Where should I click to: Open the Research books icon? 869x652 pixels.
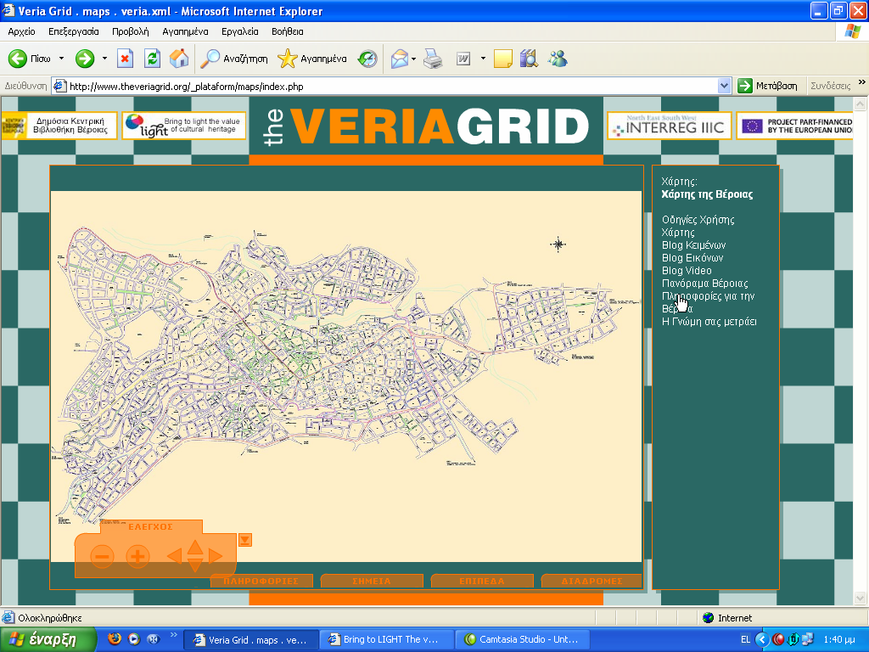tap(530, 59)
